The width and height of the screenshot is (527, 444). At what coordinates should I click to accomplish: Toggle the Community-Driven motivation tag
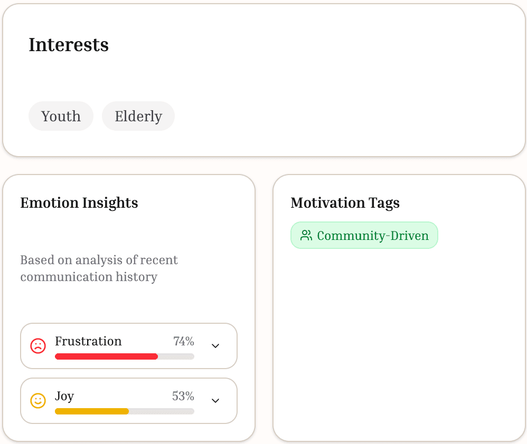tap(364, 235)
